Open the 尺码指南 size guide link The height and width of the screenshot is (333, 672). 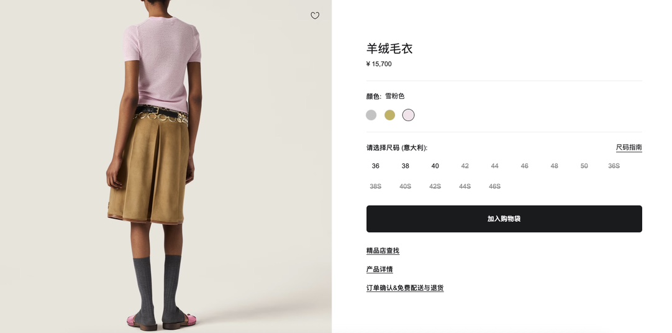(x=629, y=147)
